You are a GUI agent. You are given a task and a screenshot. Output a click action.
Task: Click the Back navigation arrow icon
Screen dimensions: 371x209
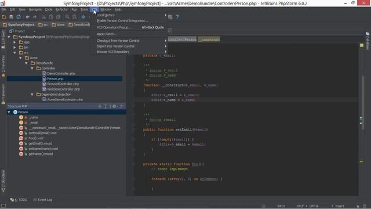pyautogui.click(x=83, y=17)
